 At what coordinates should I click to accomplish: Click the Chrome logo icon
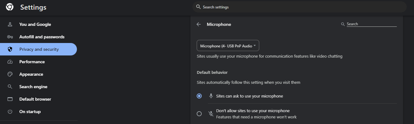10,7
